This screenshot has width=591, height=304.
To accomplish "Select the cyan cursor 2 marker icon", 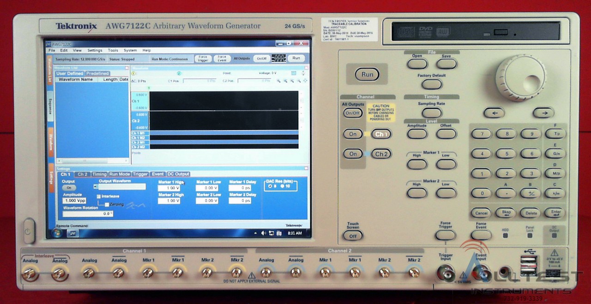I will coord(179,73).
